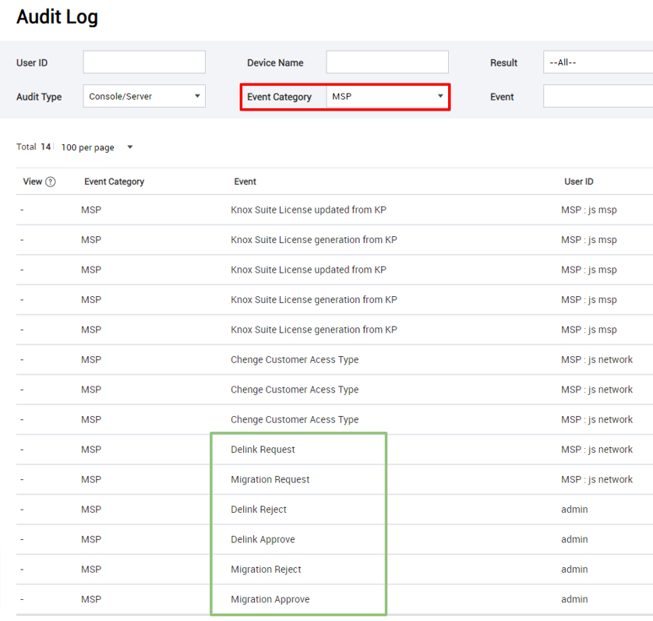Open the 100 per page dropdown
Viewport: 653px width, 621px height.
point(97,147)
